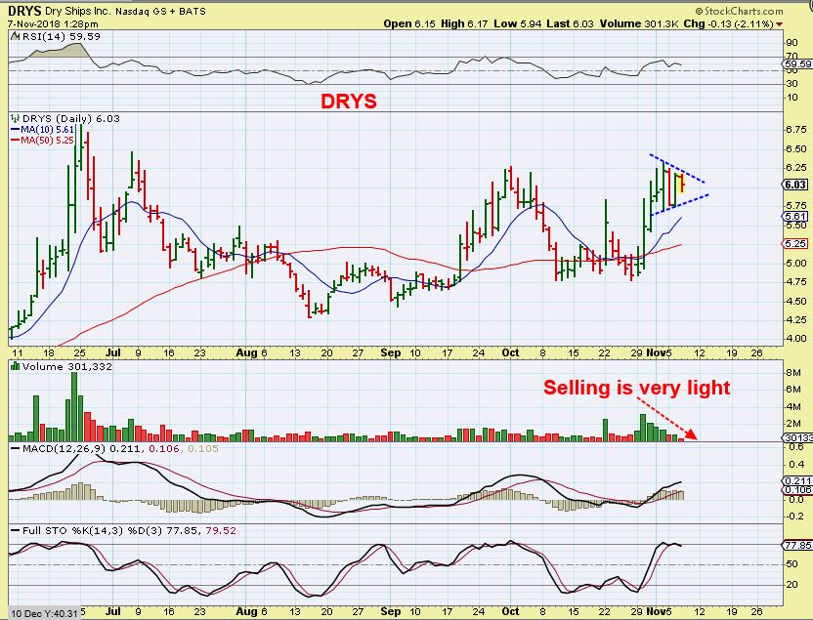Viewport: 813px width, 620px height.
Task: Click the 90 label on RSI axis
Action: 792,43
